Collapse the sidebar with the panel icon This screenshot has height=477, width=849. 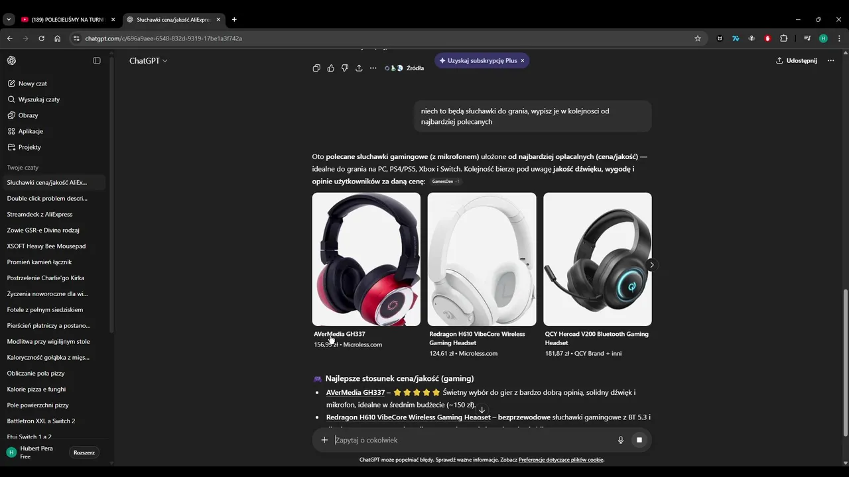click(97, 60)
